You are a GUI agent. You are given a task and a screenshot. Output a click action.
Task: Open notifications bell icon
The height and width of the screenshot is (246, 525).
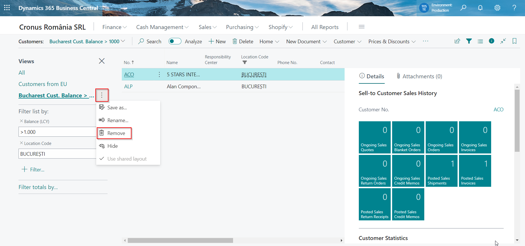coord(480,8)
